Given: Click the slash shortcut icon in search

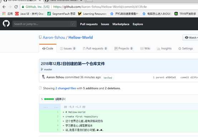Looking at the screenshot, I should tap(73, 24).
